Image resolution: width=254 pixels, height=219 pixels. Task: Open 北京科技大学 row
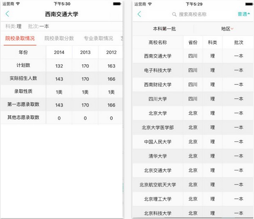193,212
